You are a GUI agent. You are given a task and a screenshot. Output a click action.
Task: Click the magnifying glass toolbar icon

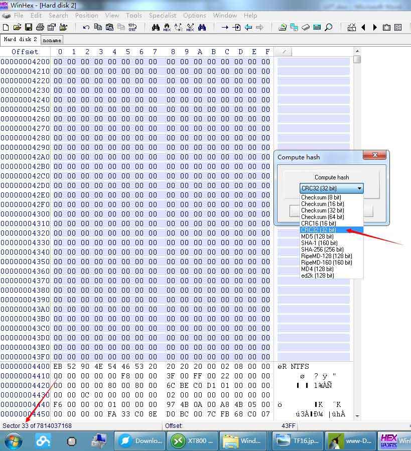click(x=328, y=28)
